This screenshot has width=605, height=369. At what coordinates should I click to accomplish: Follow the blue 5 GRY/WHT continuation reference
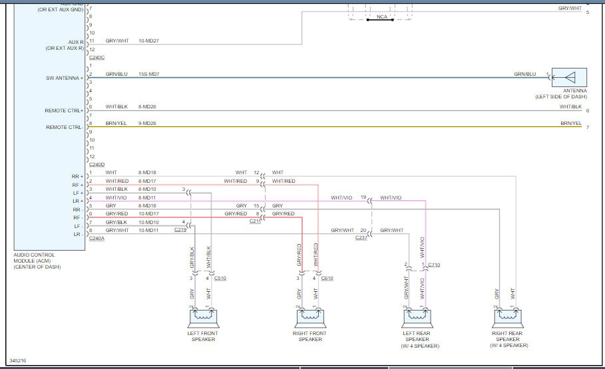588,13
